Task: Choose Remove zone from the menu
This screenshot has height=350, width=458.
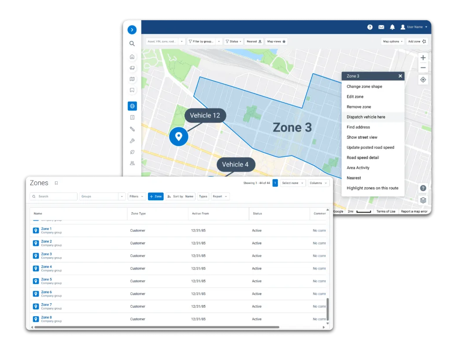Action: [x=373, y=107]
